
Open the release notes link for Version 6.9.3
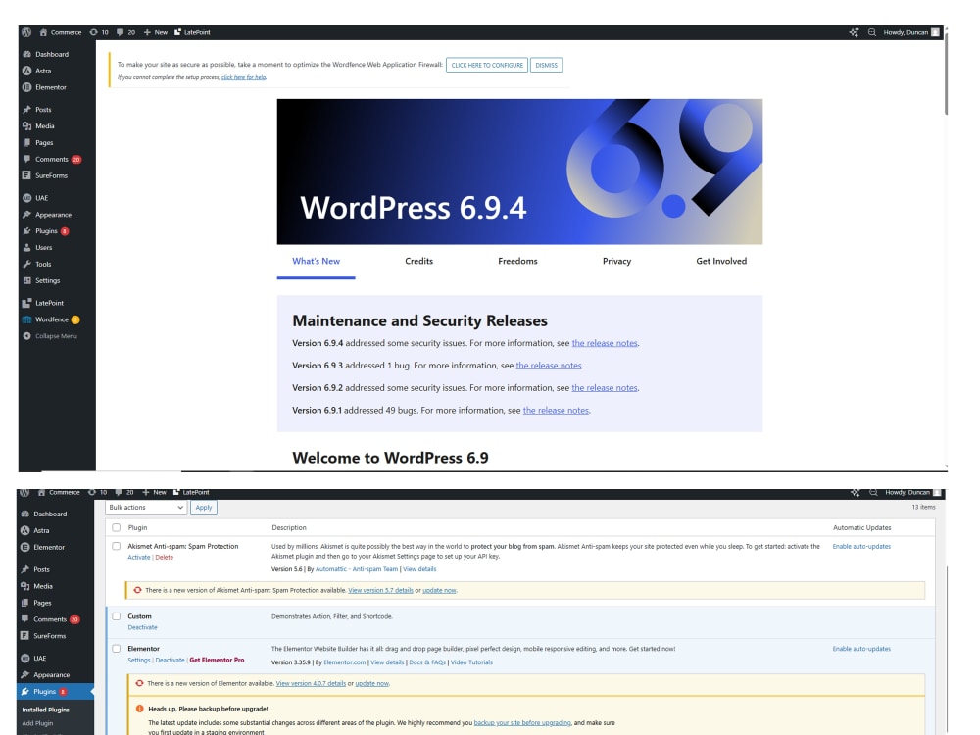coord(549,366)
